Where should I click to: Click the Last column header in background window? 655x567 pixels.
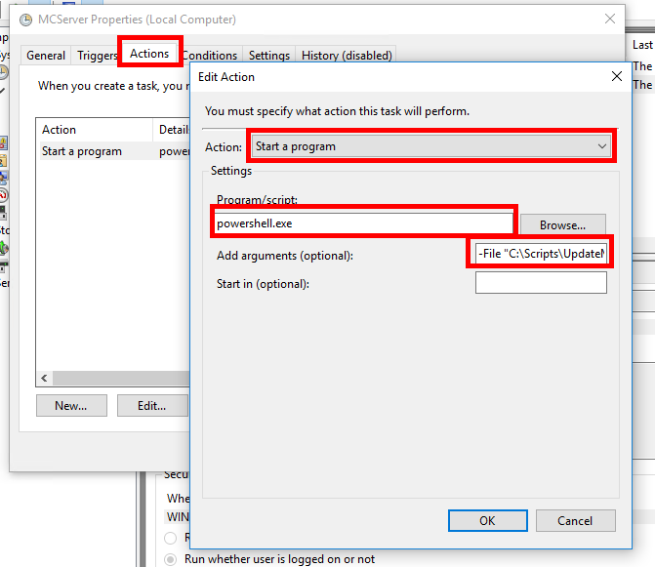[642, 45]
